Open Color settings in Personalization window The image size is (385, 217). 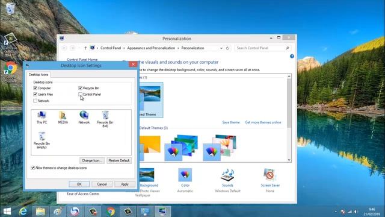pyautogui.click(x=185, y=180)
